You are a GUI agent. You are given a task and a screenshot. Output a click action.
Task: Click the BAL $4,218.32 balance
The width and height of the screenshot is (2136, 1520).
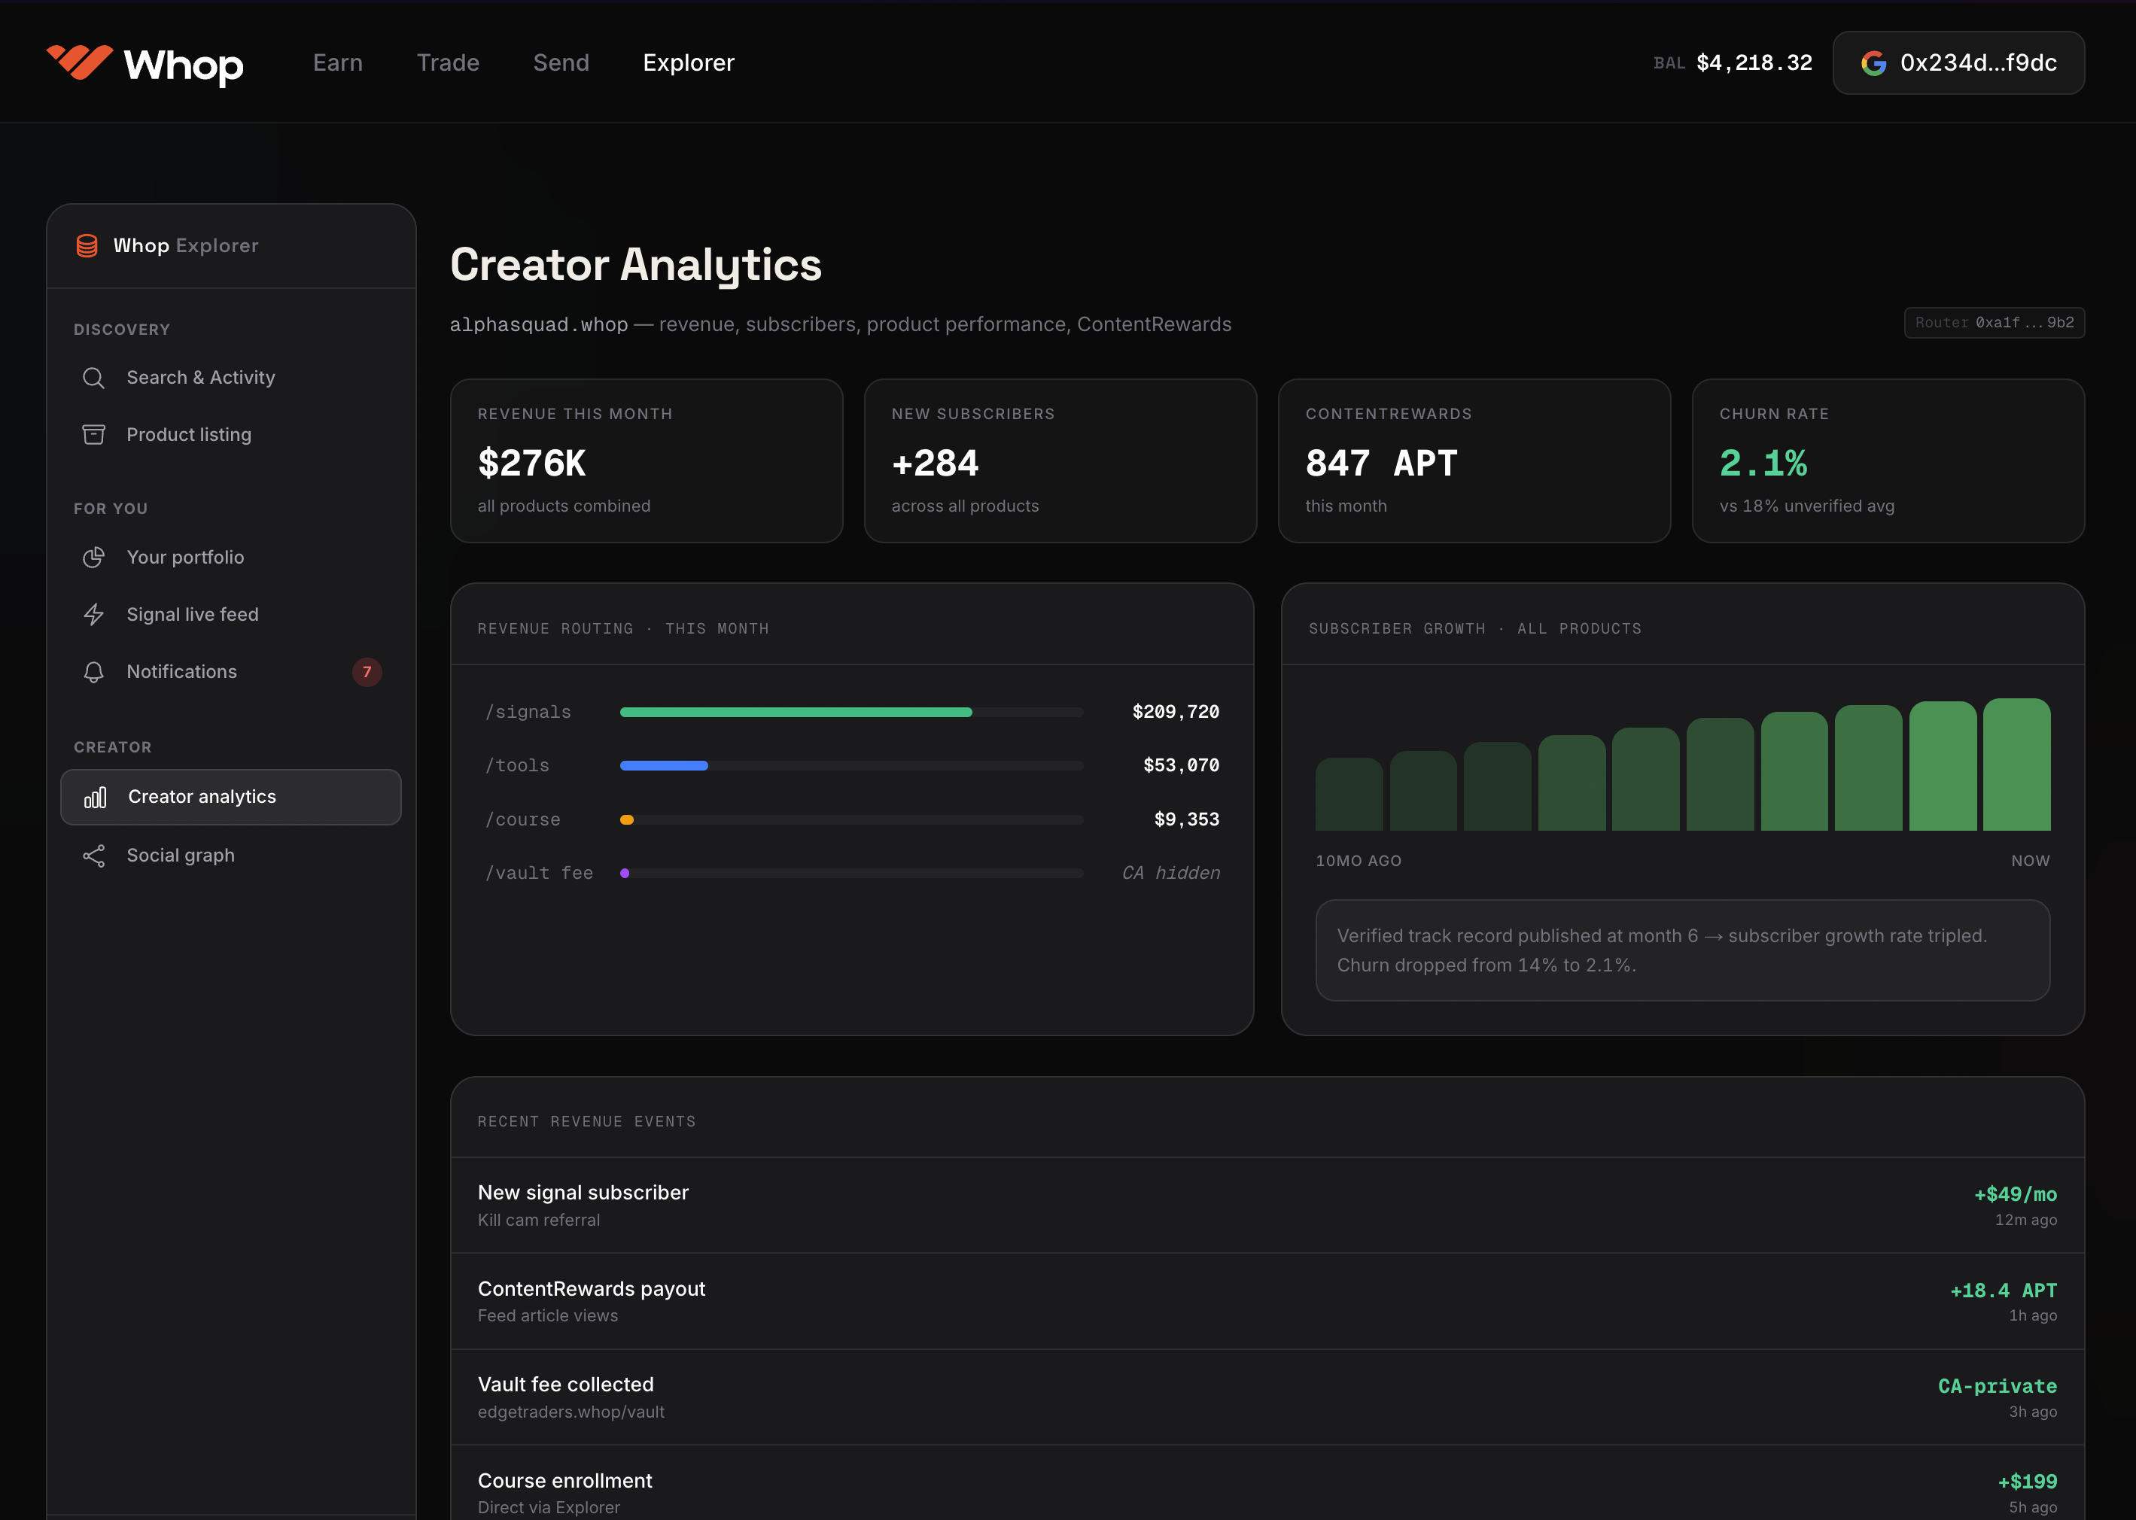click(1733, 62)
